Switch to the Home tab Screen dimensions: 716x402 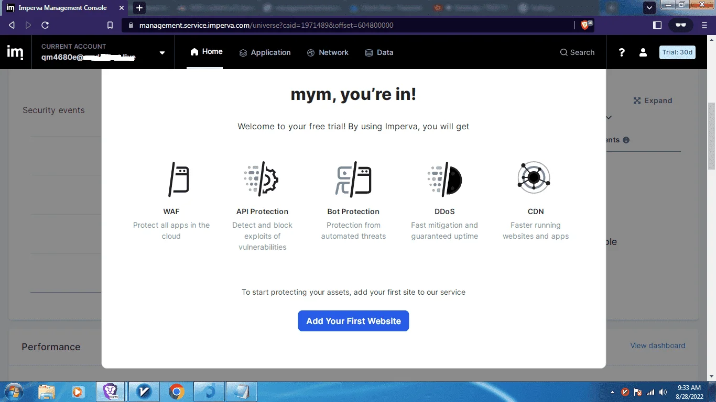click(207, 51)
